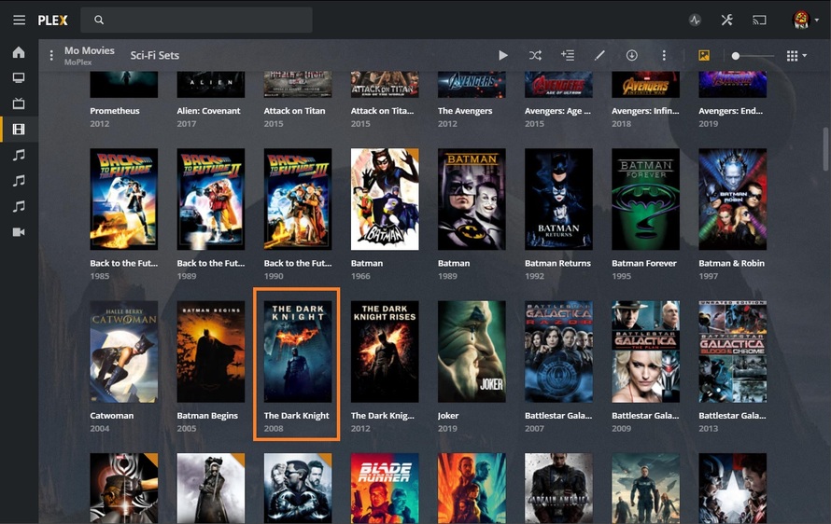Click the Batman Begins title text
Screen dimensions: 831x524
point(207,416)
